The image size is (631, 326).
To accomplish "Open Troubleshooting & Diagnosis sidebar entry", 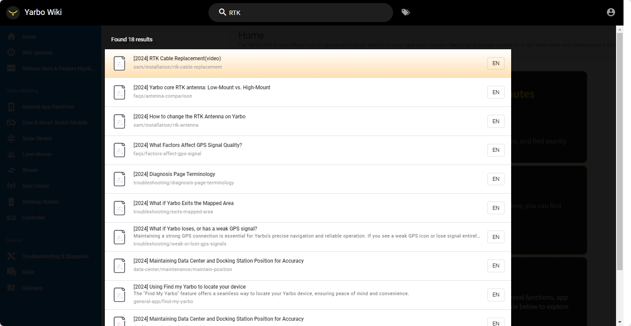I will click(51, 256).
